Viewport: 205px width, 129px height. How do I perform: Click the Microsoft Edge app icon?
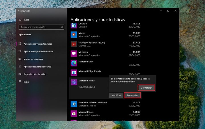pos(74,63)
